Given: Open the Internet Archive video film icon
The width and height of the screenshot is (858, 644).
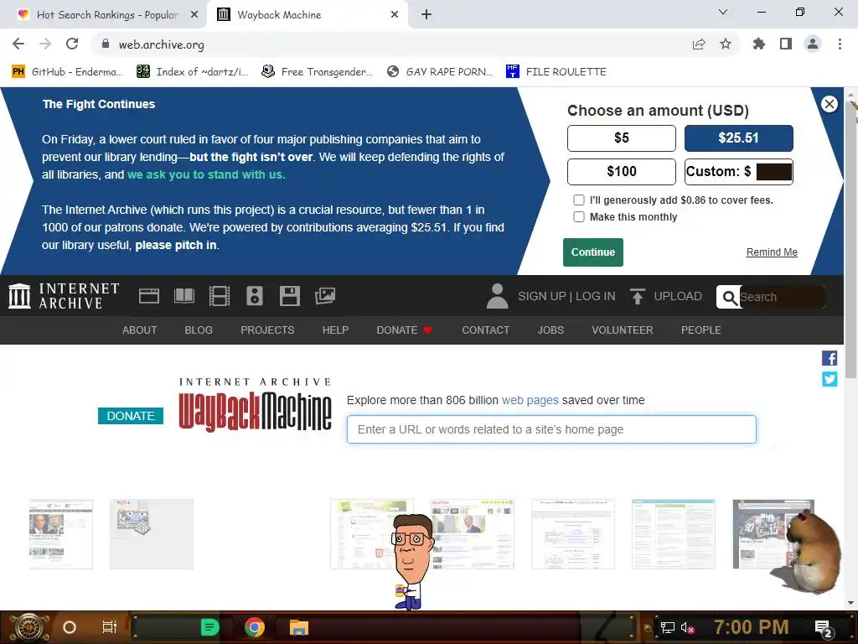Looking at the screenshot, I should (219, 296).
